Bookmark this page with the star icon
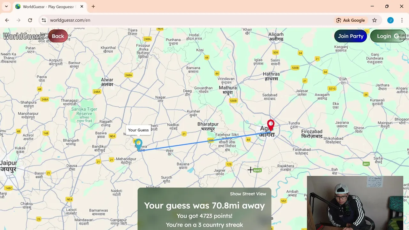This screenshot has height=230, width=409. (x=374, y=20)
